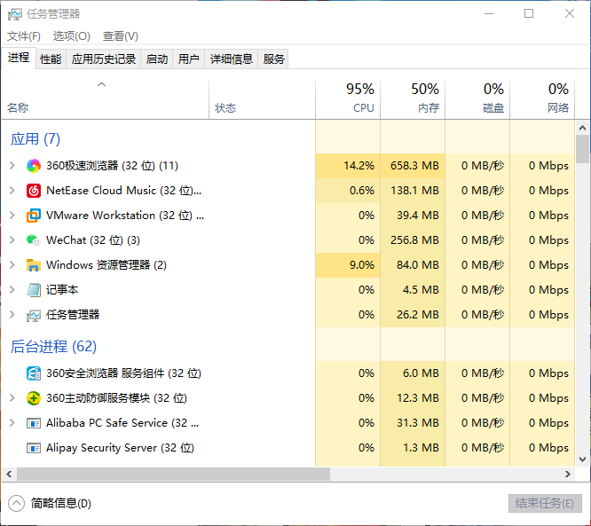This screenshot has height=526, width=591.
Task: Click the NetEase Cloud Music icon
Action: coord(34,191)
